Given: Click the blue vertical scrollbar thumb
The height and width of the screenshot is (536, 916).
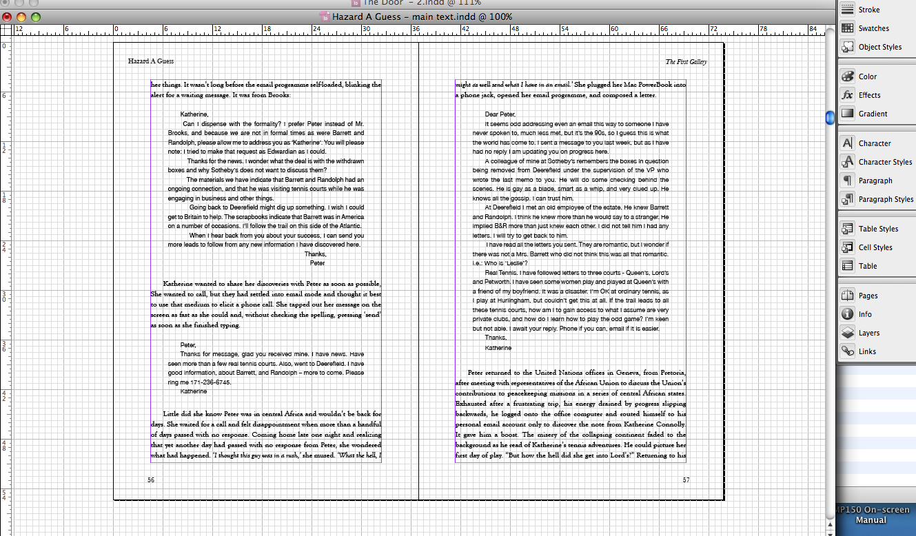Looking at the screenshot, I should coord(831,118).
